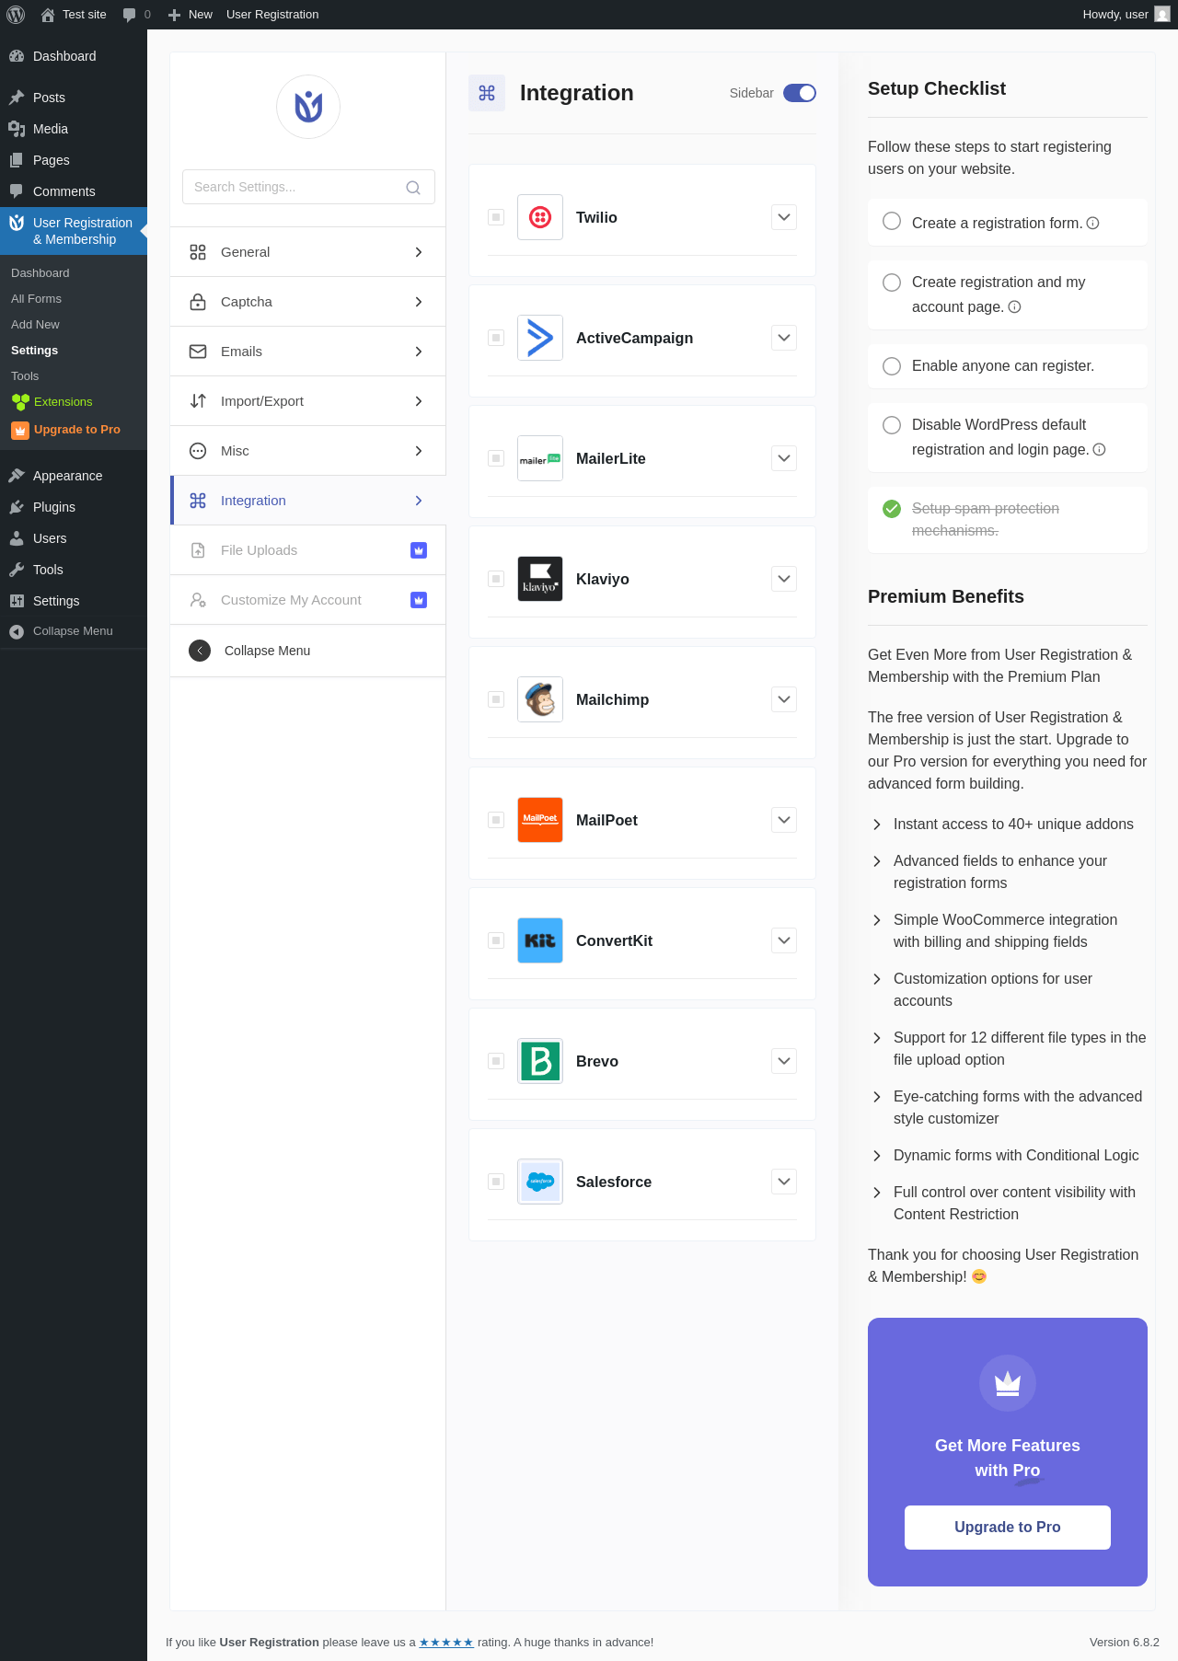The width and height of the screenshot is (1178, 1661).
Task: Select the Create a registration form circle
Action: [x=892, y=221]
